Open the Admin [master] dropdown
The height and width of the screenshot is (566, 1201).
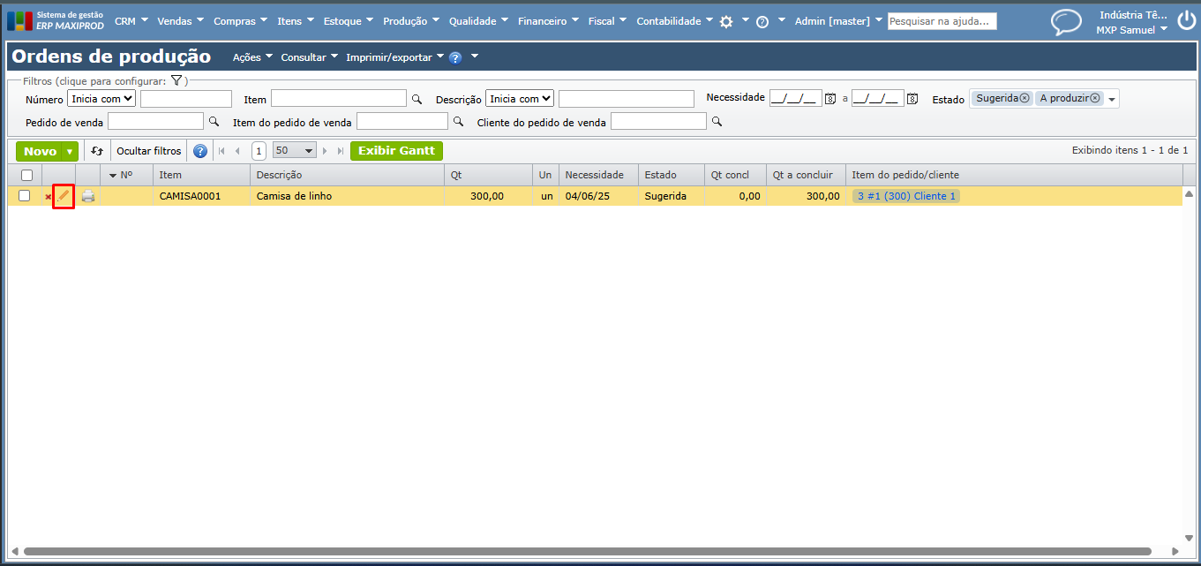point(838,21)
